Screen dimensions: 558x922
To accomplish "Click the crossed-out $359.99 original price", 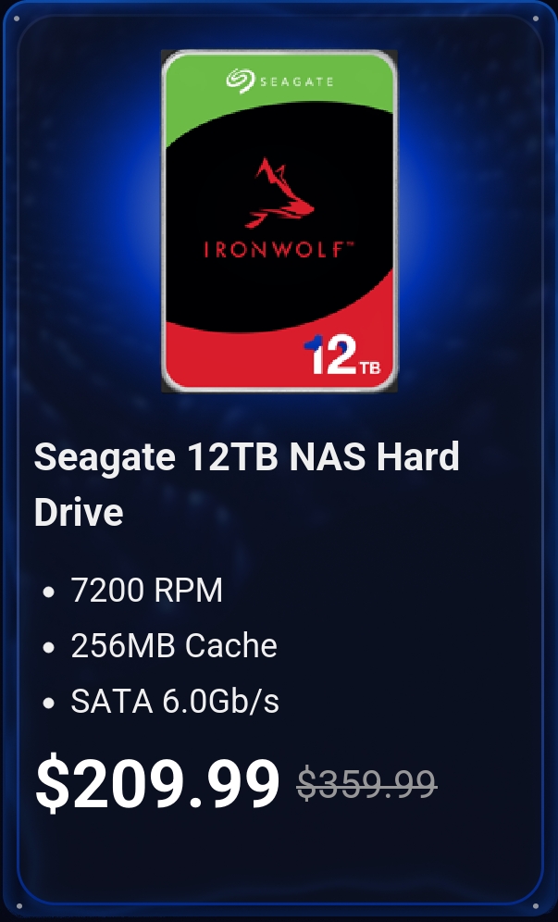I will [366, 783].
